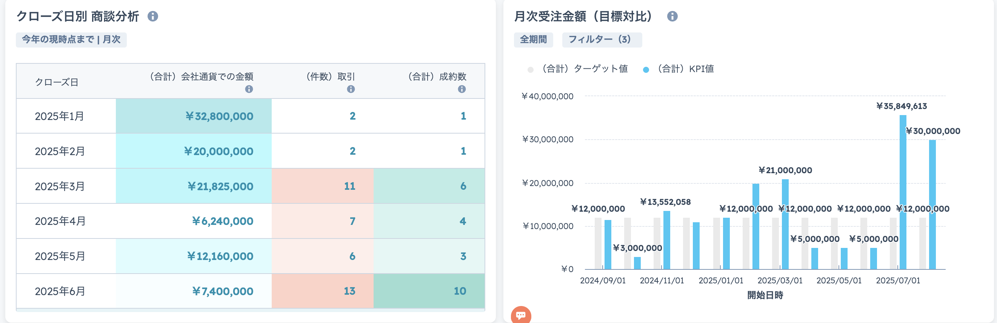Click the クローズ日別 商談分析 report title

[77, 16]
